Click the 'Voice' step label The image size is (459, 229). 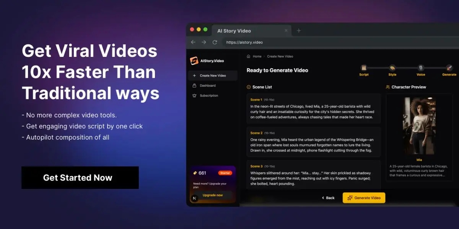point(421,75)
